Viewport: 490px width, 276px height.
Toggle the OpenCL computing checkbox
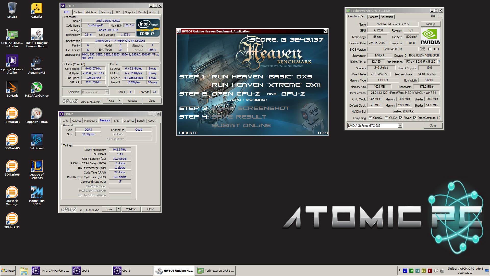(370, 118)
